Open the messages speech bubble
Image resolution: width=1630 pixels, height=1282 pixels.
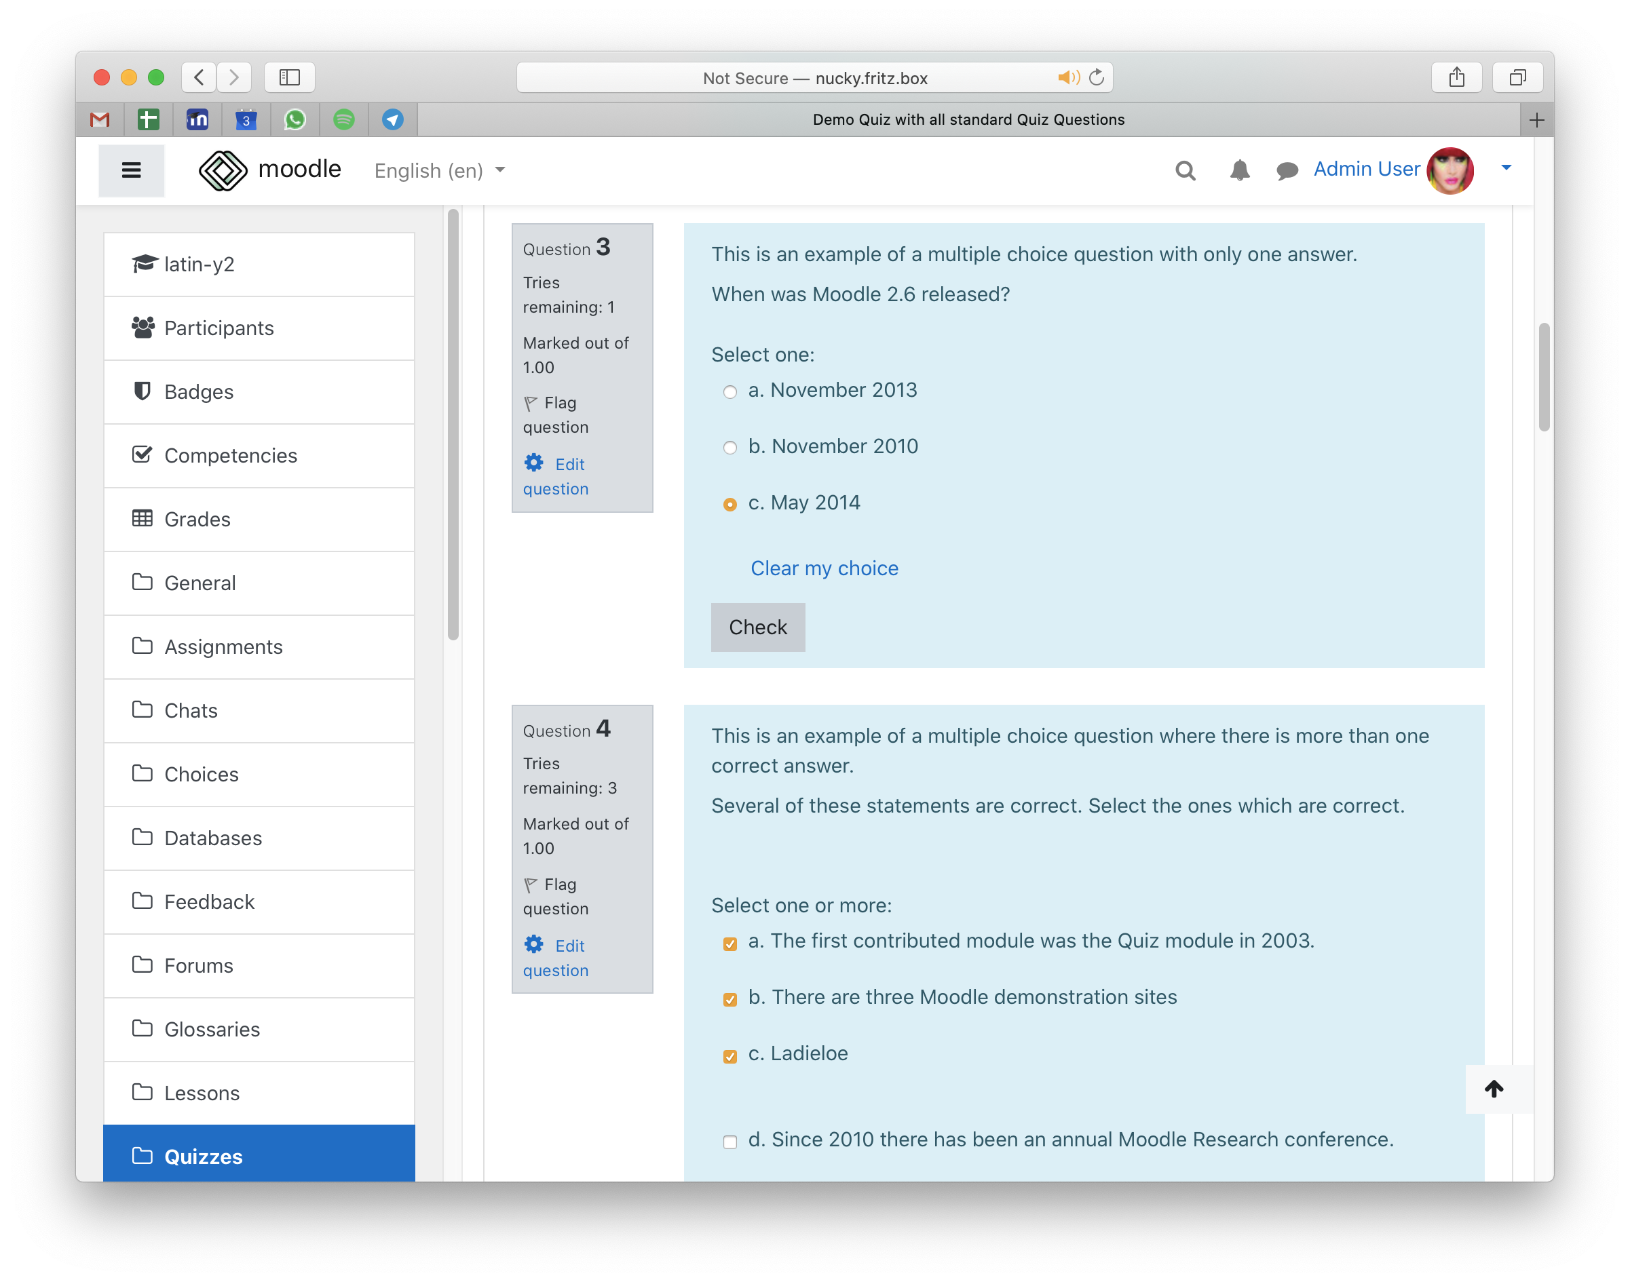[1287, 171]
